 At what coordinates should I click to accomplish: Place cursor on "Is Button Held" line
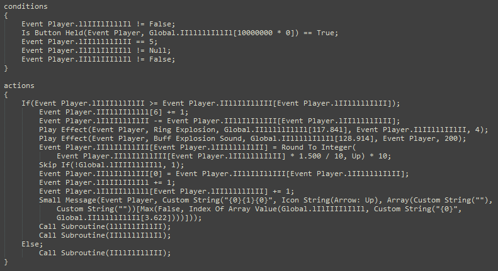coord(180,33)
